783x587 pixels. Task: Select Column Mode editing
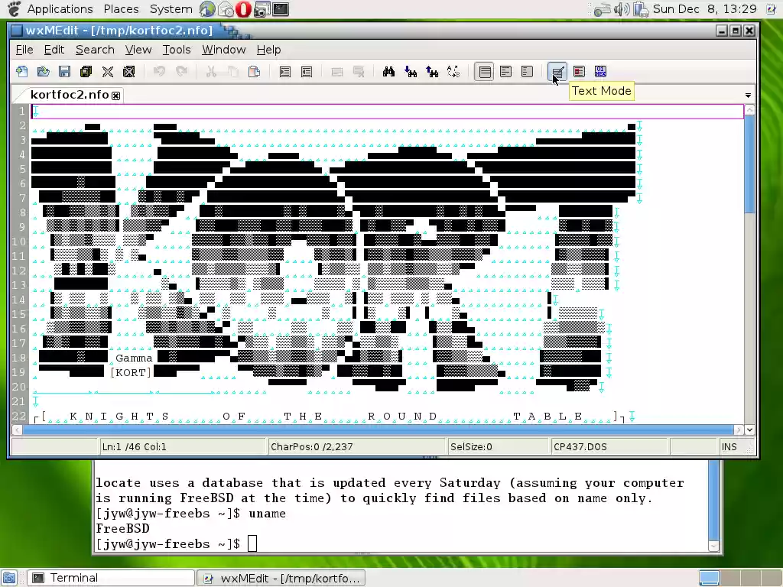[x=579, y=71]
